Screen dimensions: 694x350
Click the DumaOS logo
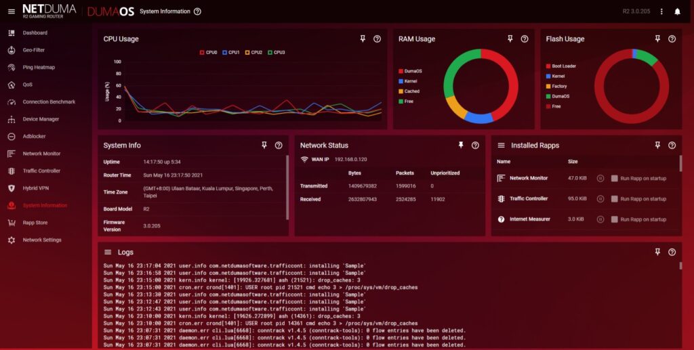110,12
